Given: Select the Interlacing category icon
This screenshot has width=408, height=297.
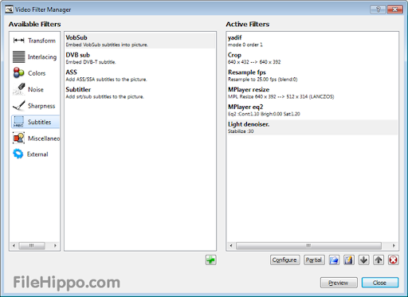Looking at the screenshot, I should click(x=18, y=57).
